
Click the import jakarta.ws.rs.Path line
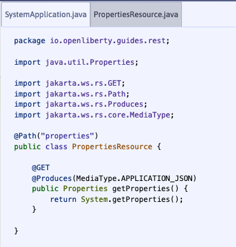(x=72, y=94)
